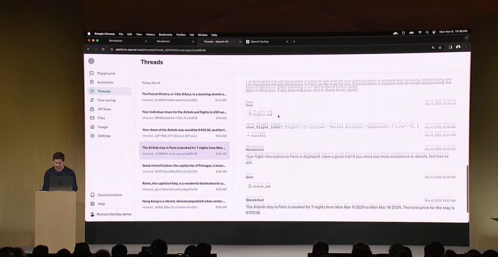
Task: Click the Threads sidebar icon
Action: pos(92,91)
